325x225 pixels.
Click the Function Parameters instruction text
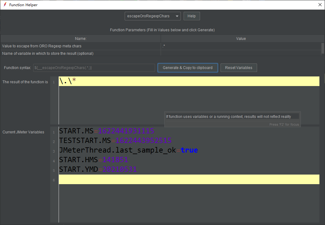pyautogui.click(x=162, y=30)
